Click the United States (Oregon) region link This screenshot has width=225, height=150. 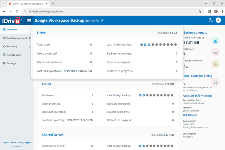point(20,142)
